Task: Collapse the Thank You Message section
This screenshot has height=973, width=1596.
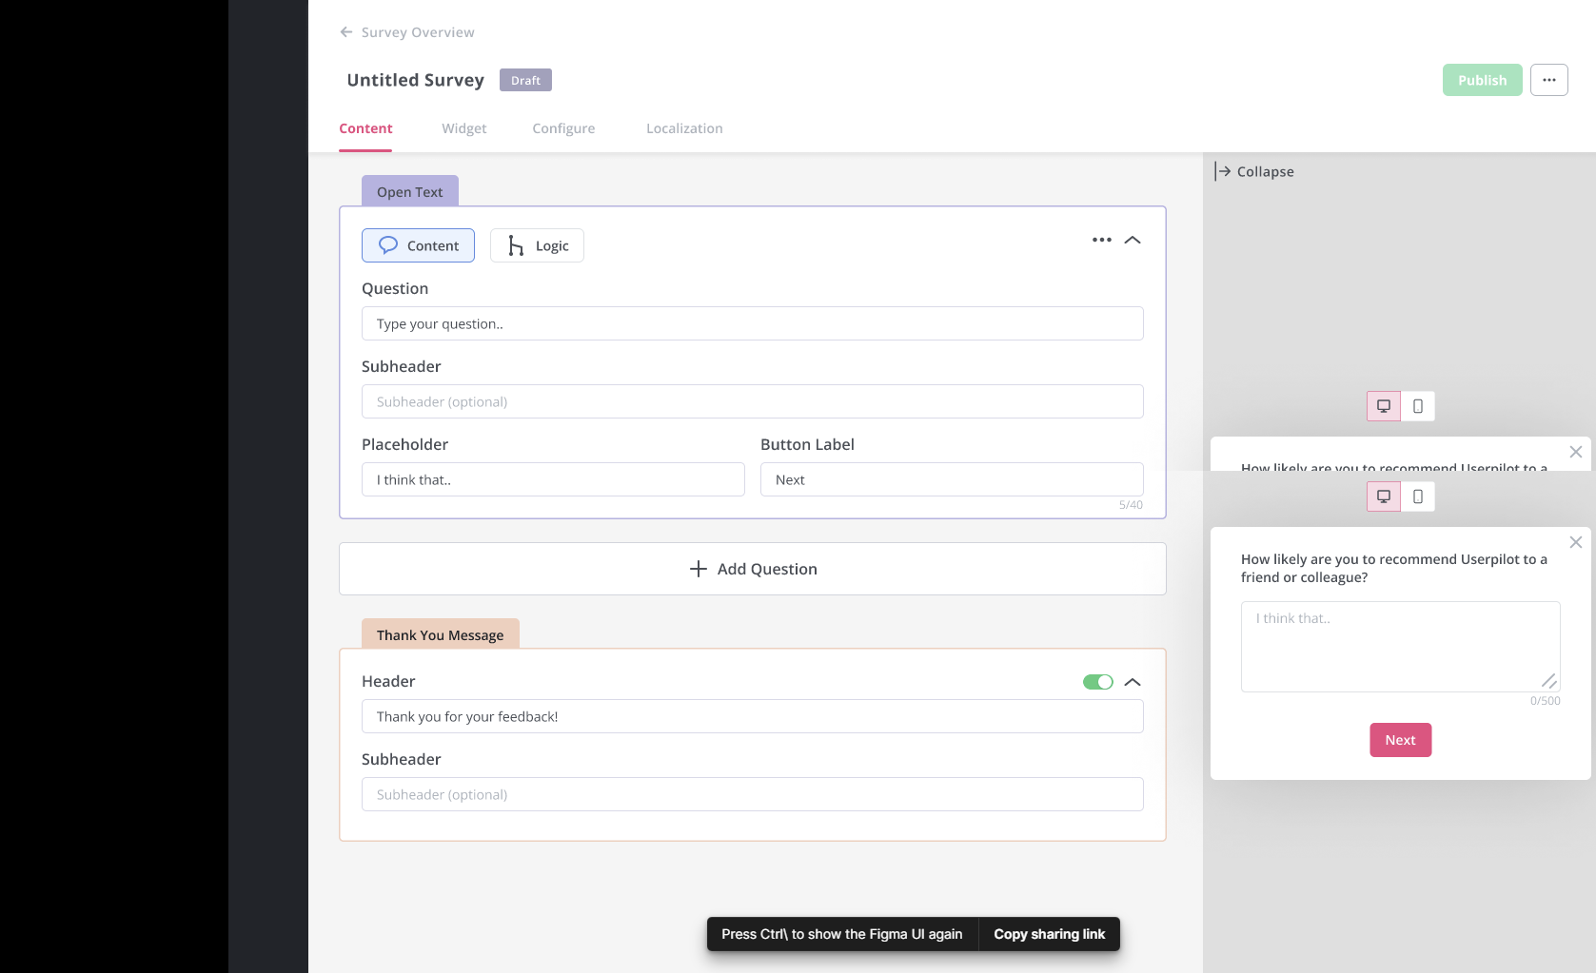Action: (x=1133, y=682)
